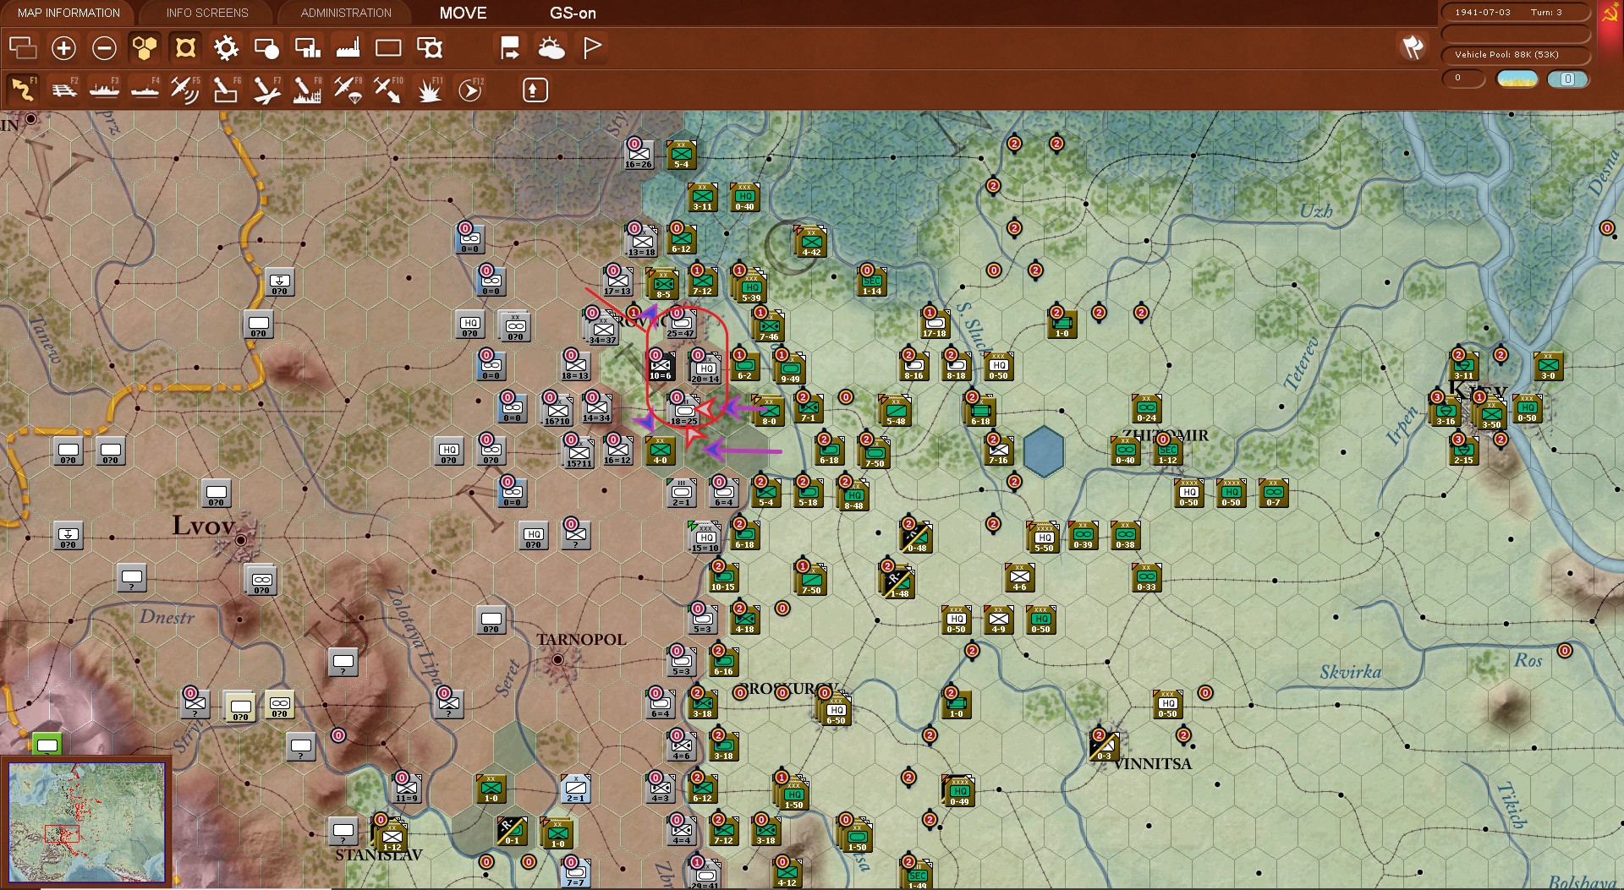Click the pennant flag icon
This screenshot has width=1624, height=890.
point(592,48)
